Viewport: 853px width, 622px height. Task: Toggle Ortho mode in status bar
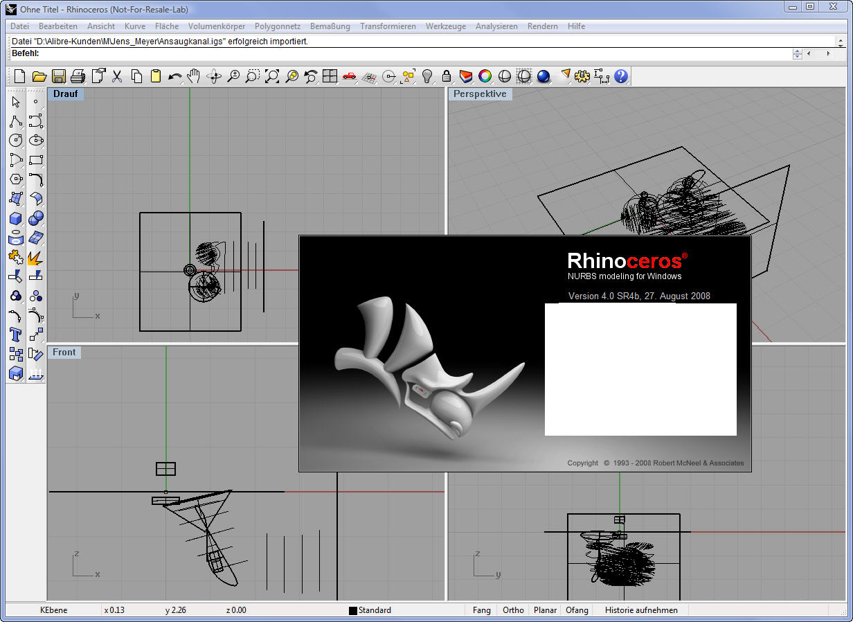[x=513, y=610]
